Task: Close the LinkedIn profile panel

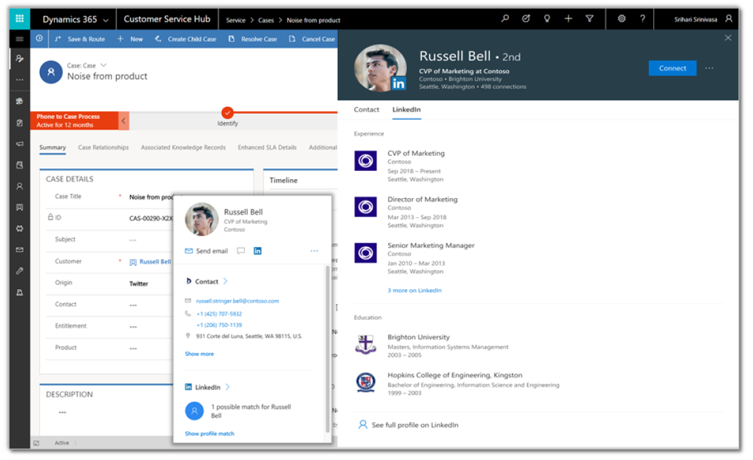Action: tap(728, 38)
